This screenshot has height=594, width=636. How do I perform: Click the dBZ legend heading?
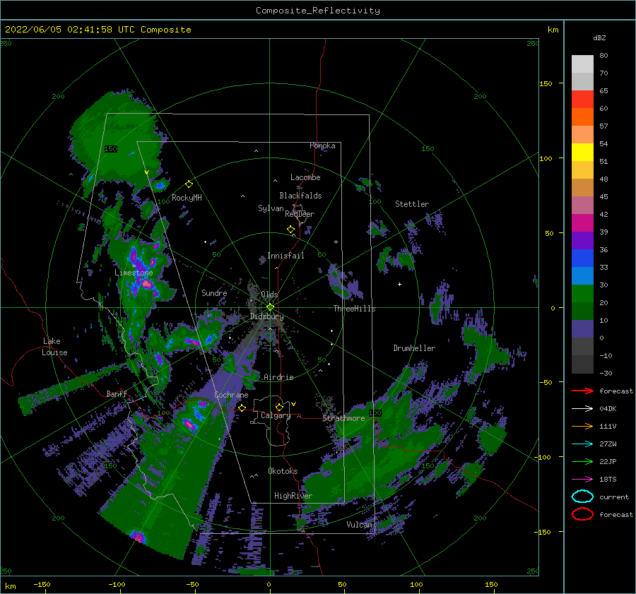point(599,37)
